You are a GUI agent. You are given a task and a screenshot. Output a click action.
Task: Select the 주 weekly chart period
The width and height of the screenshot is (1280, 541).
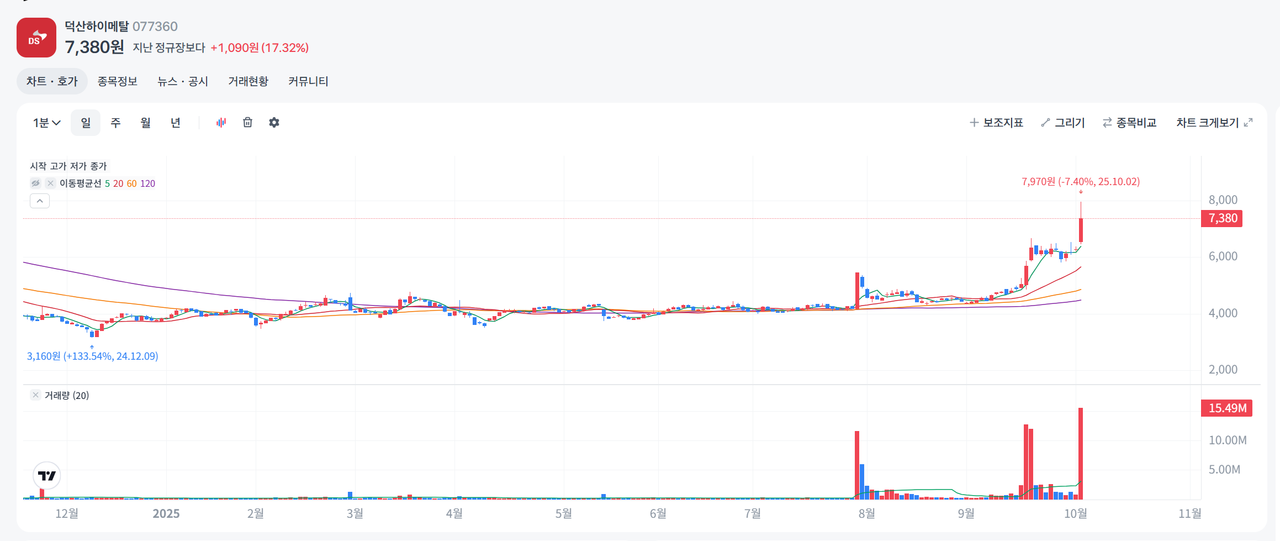tap(115, 123)
